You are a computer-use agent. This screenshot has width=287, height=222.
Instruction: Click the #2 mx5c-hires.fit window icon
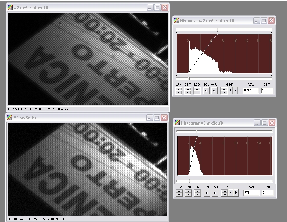[10, 7]
